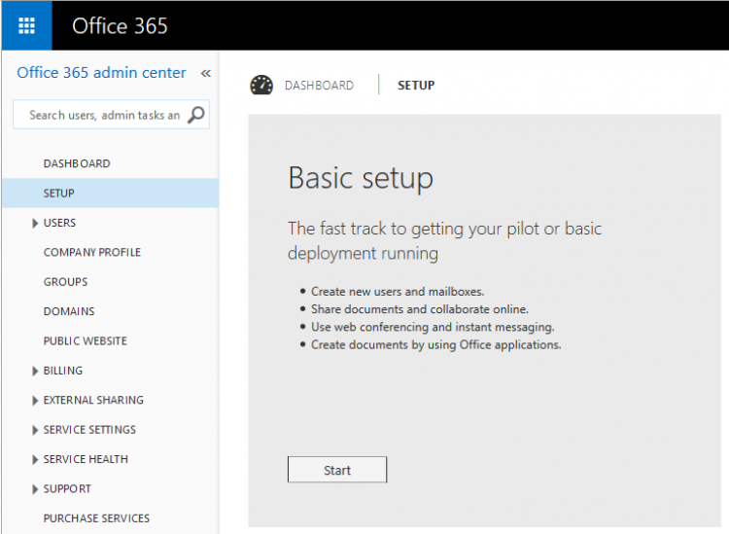Open COMPANY PROFILE in the navigation
Screen dimensions: 729x534
click(x=92, y=252)
